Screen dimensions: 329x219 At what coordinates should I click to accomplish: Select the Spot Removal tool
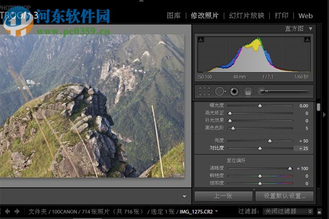click(220, 91)
